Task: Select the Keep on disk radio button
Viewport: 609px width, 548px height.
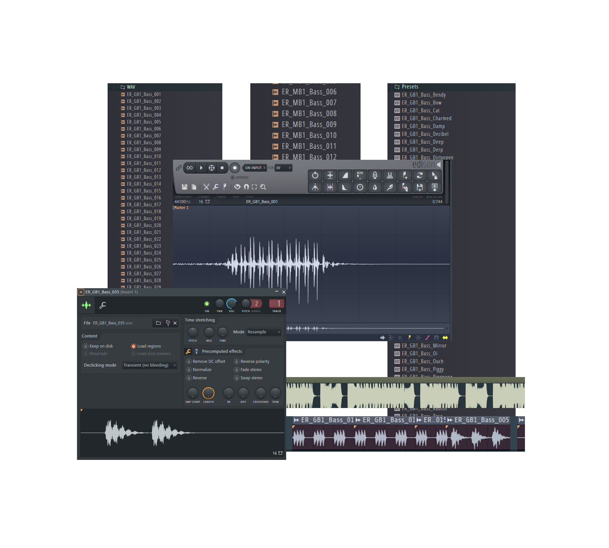Action: [86, 346]
